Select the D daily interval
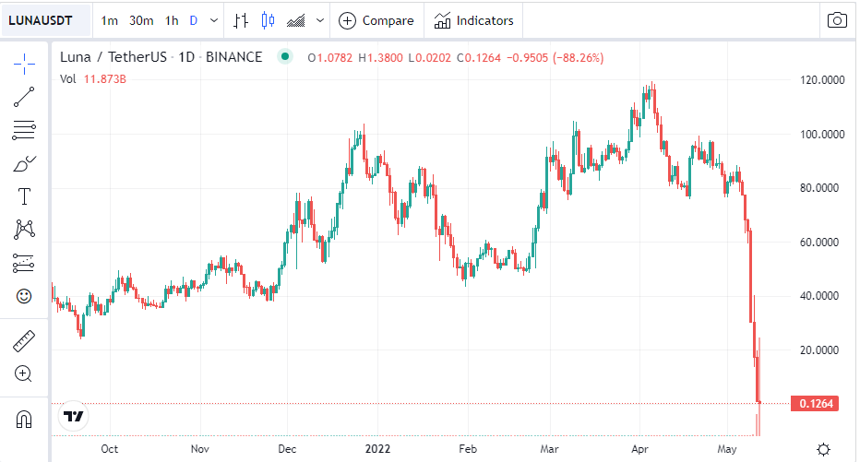This screenshot has height=462, width=860. tap(194, 21)
